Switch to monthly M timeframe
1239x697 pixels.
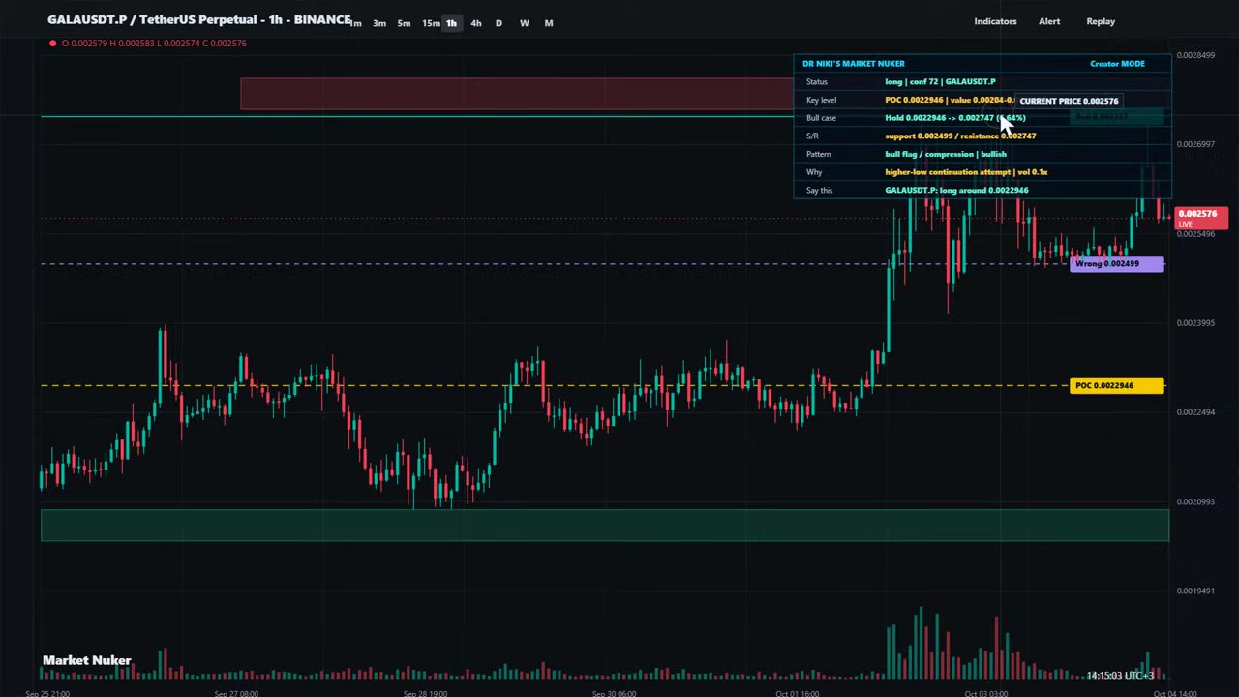tap(548, 23)
